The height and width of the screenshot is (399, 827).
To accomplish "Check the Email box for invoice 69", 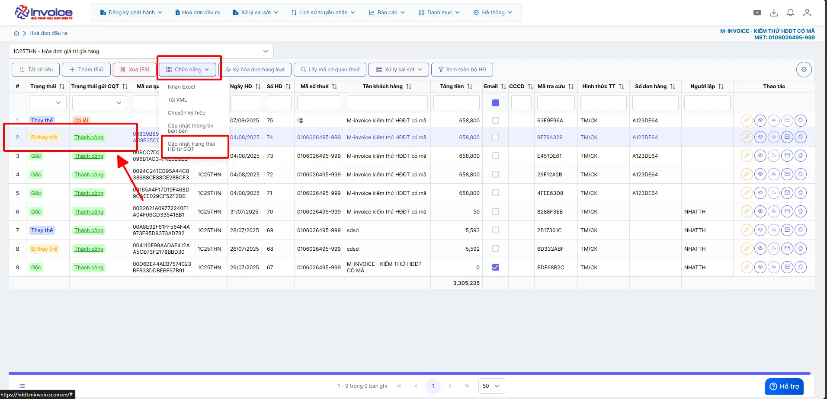I will (x=496, y=230).
